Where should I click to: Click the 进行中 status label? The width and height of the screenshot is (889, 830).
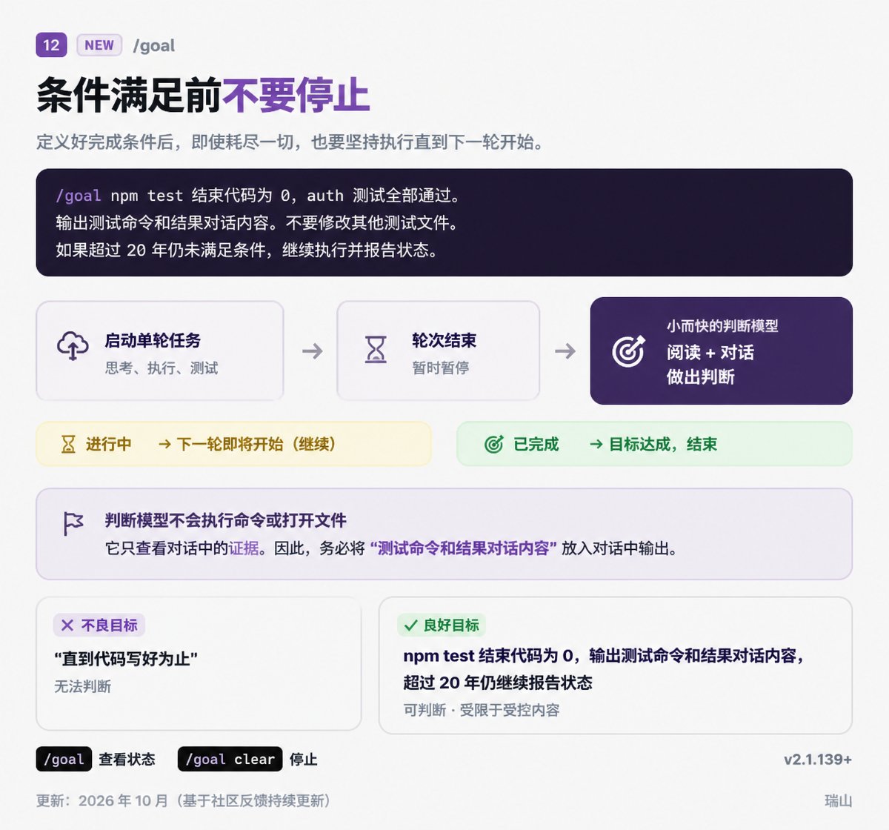[x=109, y=444]
